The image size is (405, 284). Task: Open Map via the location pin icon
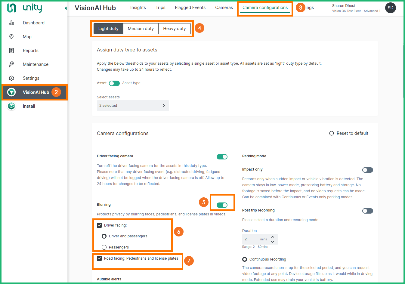(11, 37)
